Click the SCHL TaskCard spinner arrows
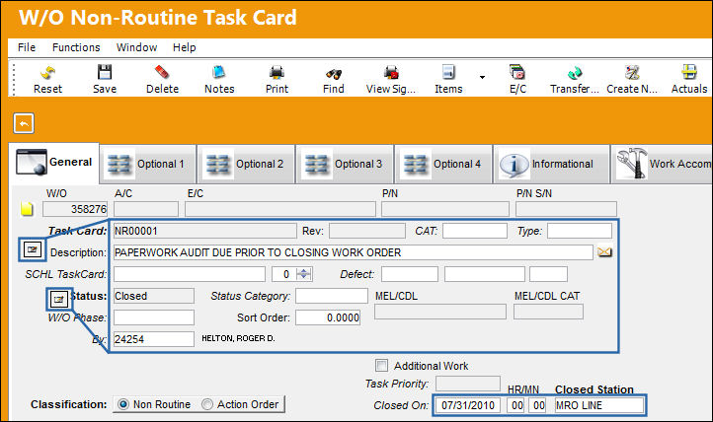The height and width of the screenshot is (422, 713). 303,274
